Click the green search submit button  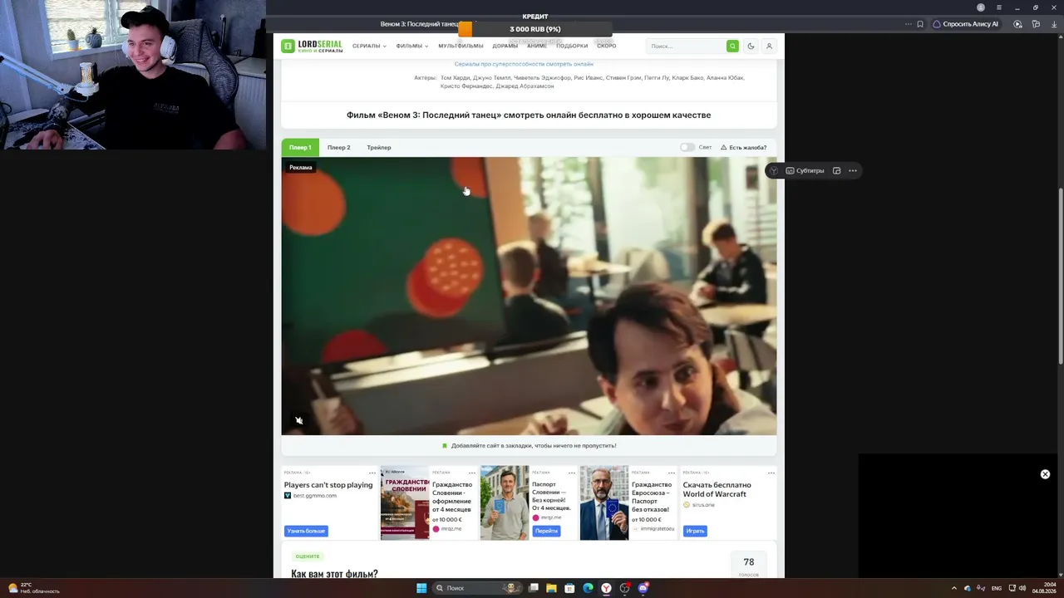point(732,47)
